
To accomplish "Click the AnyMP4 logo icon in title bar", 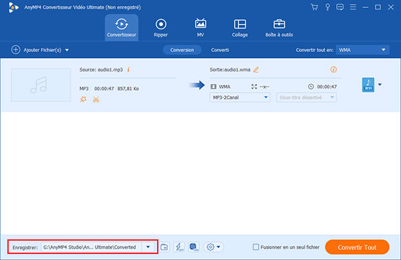I will coord(13,7).
